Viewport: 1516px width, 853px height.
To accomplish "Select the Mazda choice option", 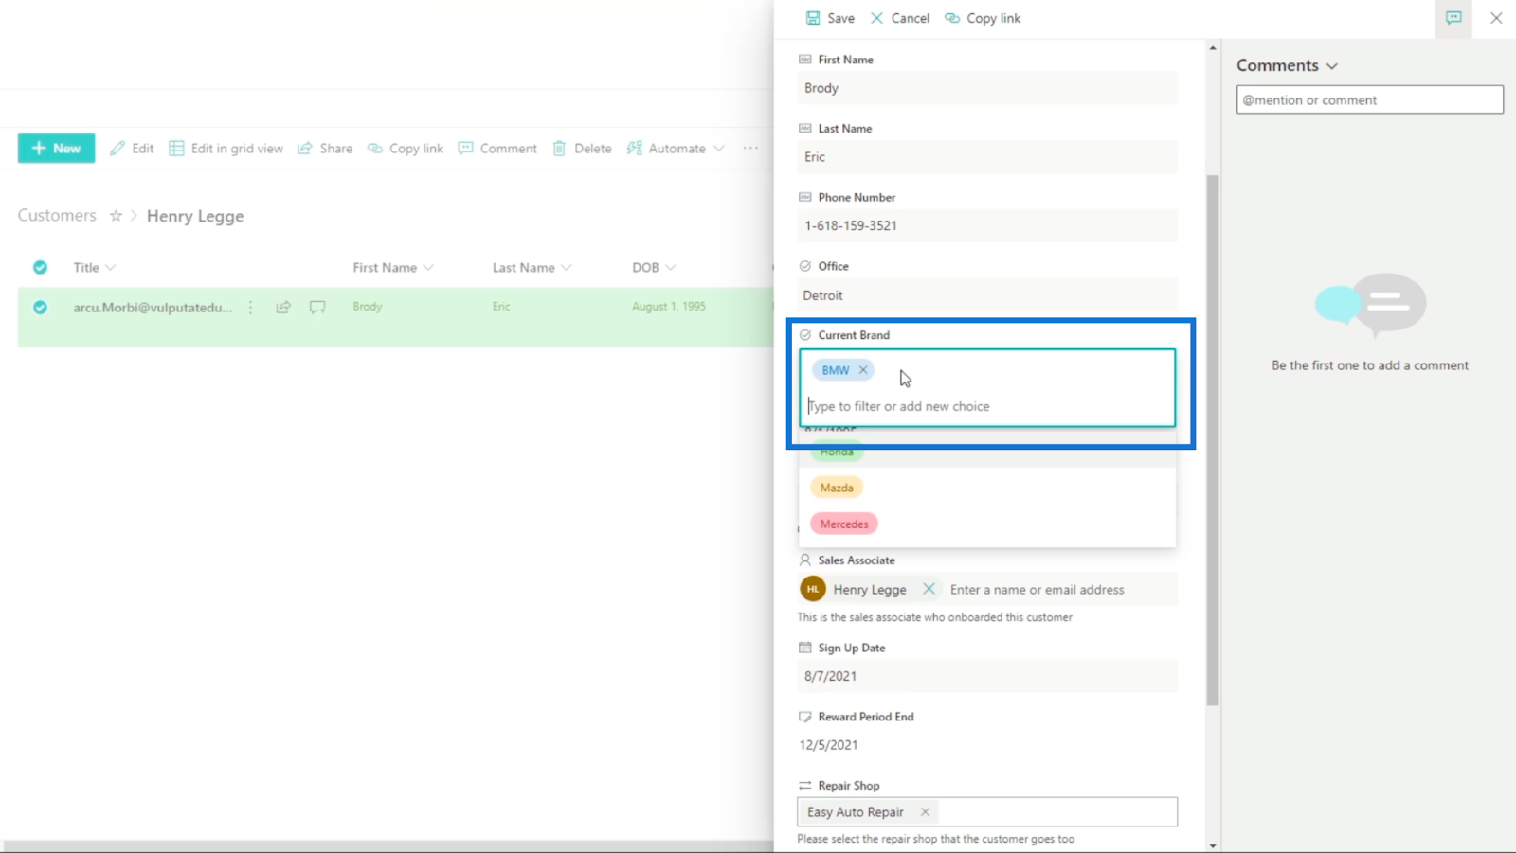I will 837,488.
